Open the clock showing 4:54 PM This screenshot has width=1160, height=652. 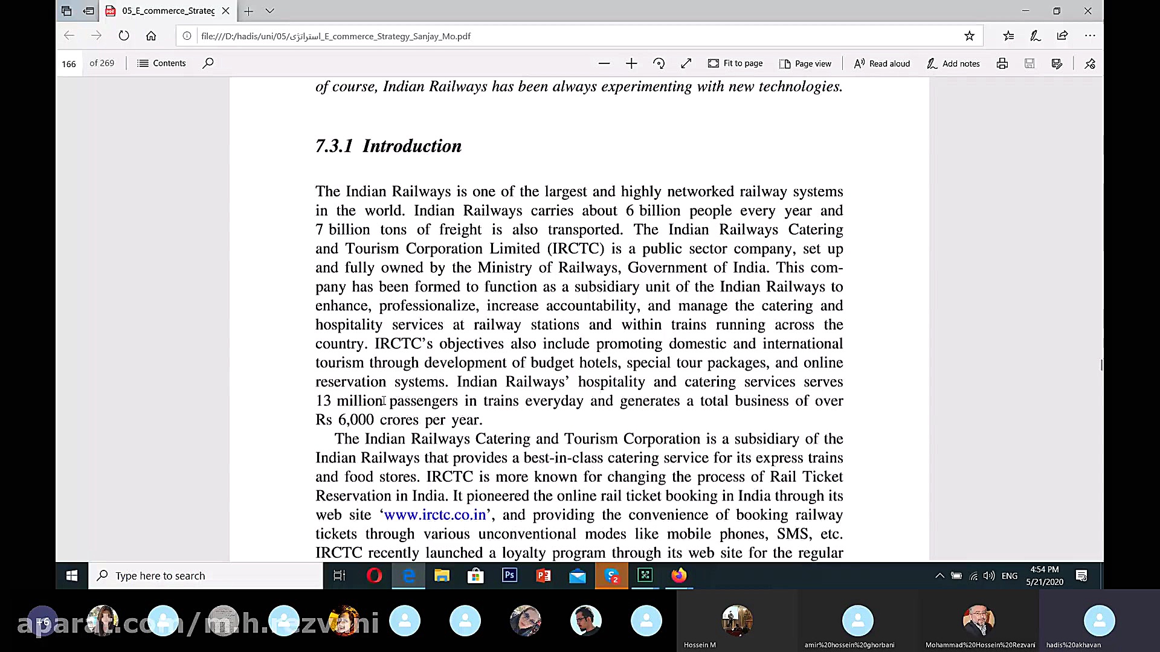coord(1045,576)
